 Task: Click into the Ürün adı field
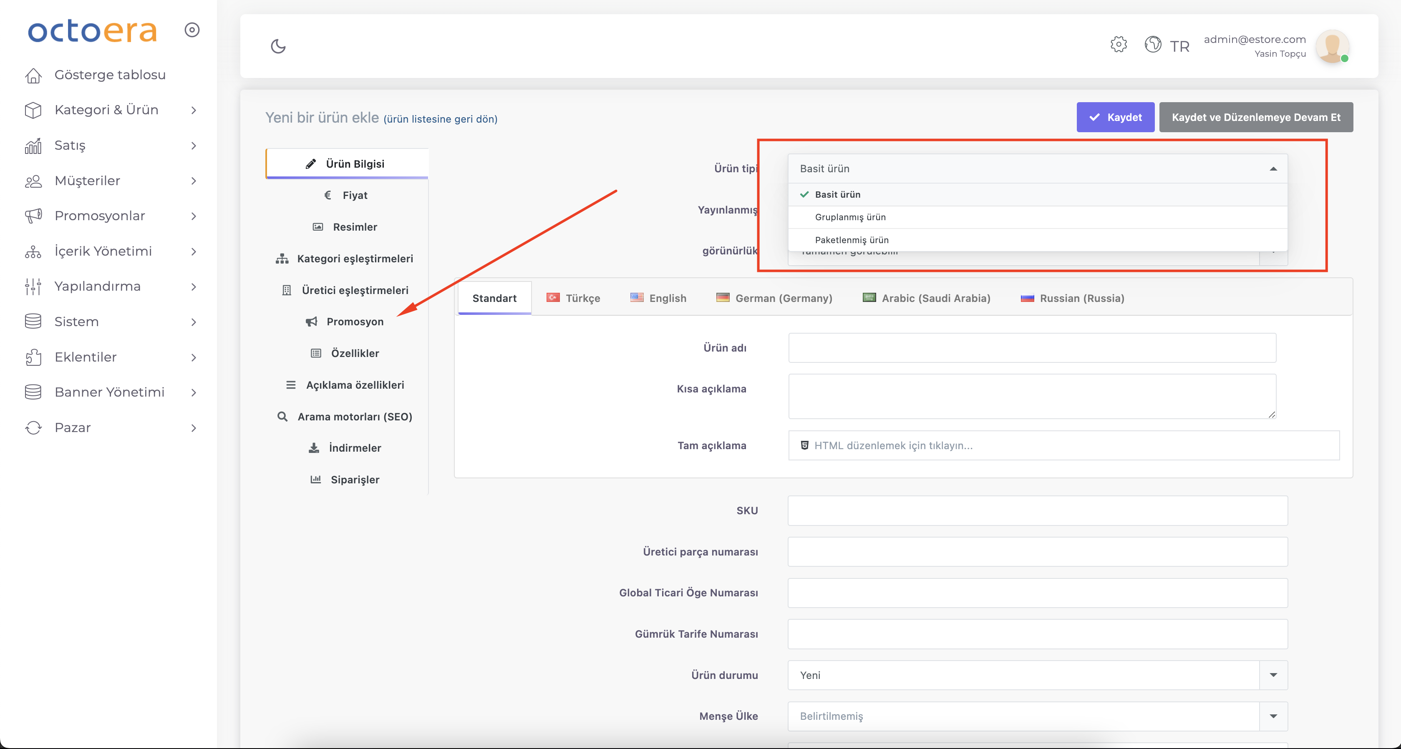pyautogui.click(x=1032, y=348)
